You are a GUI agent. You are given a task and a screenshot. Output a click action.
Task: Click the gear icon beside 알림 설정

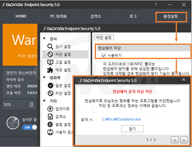[x=50, y=124]
